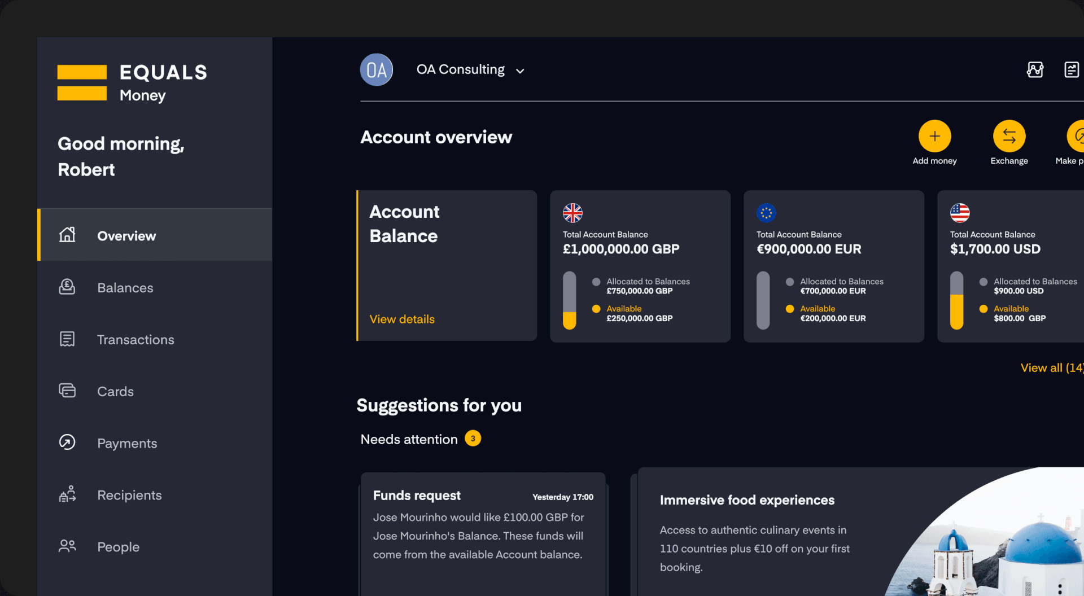Open the Cards section
Image resolution: width=1084 pixels, height=596 pixels.
pos(115,392)
